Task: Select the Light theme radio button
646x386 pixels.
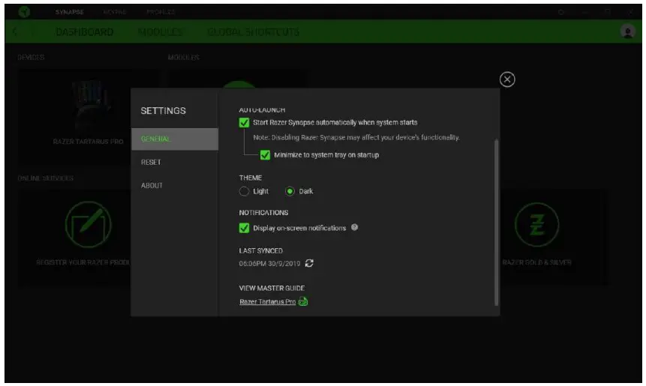Action: coord(244,191)
